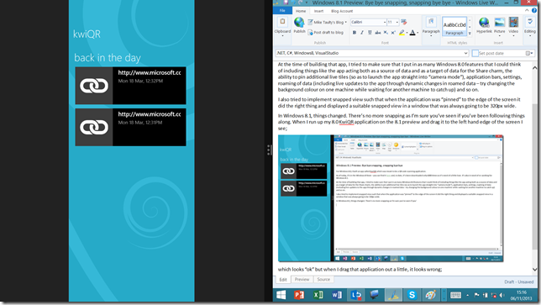Switch to the Insert ribbon tab
Image resolution: width=541 pixels, height=305 pixels.
click(x=319, y=11)
